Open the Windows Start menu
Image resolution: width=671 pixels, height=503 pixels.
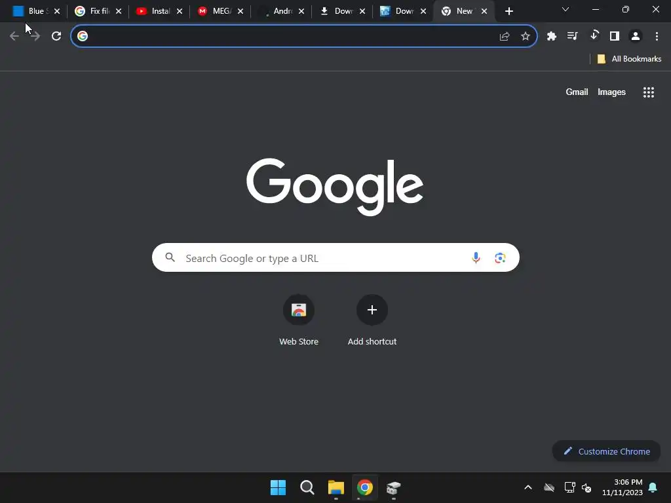[x=278, y=487]
